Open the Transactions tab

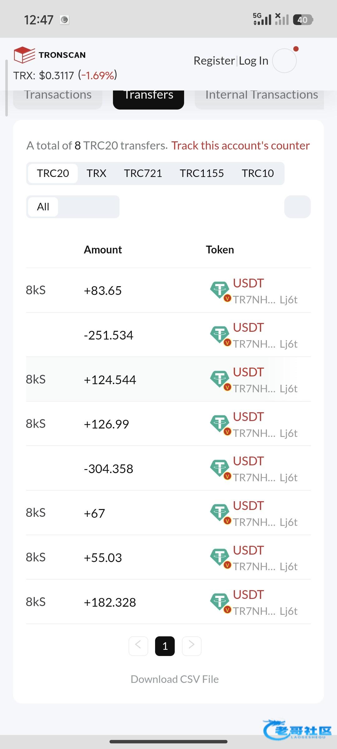click(58, 95)
